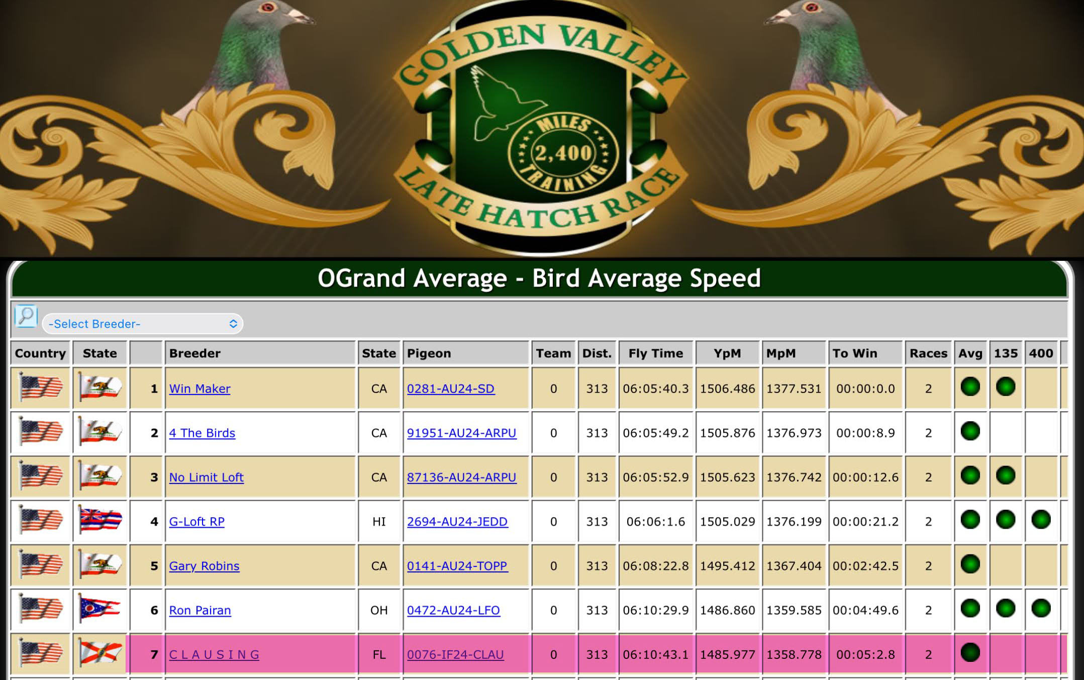Open pigeon 2694-AU24-JEDD link

pos(457,522)
